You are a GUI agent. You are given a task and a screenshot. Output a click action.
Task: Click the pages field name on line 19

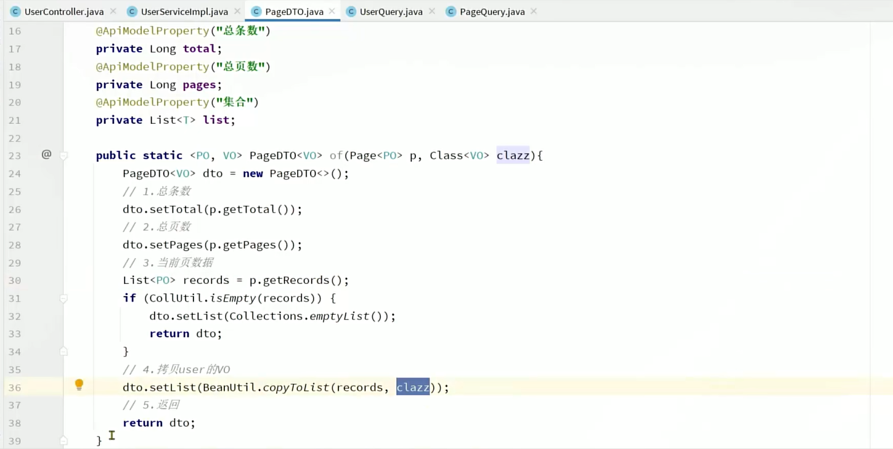tap(199, 84)
